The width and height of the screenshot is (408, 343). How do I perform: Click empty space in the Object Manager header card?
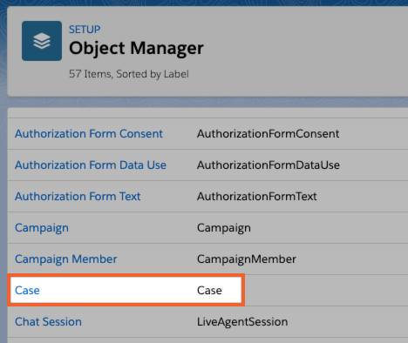(305, 52)
